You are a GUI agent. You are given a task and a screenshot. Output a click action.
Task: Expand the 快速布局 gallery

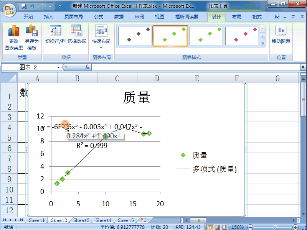pos(101,37)
